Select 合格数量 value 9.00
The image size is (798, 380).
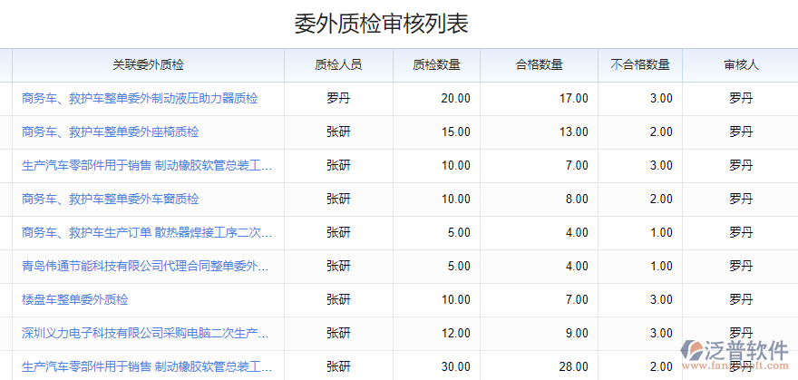[x=577, y=333]
